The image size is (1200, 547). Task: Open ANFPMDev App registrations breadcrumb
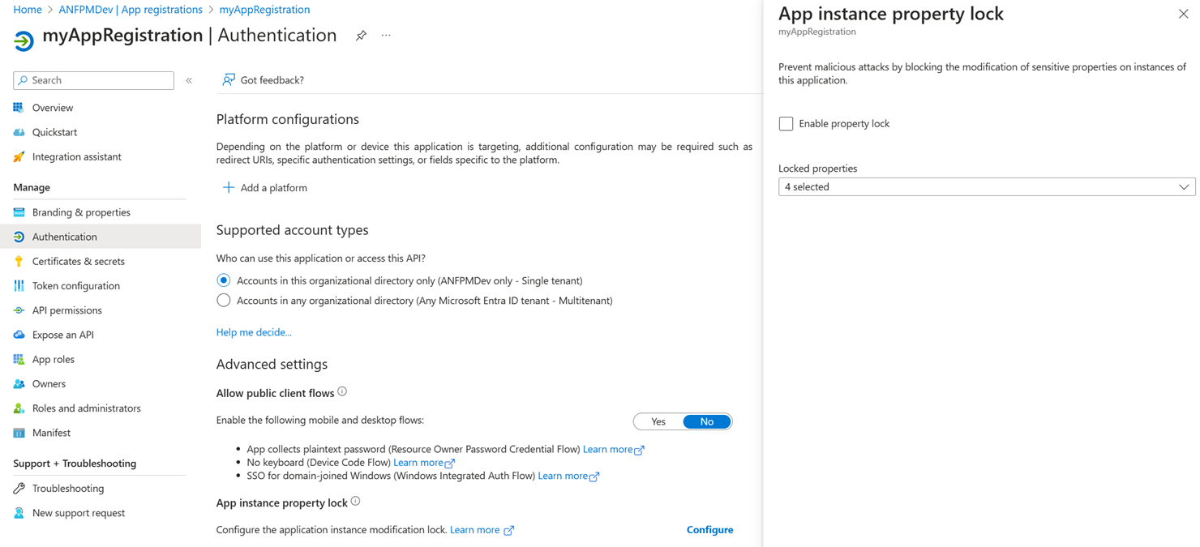point(131,10)
